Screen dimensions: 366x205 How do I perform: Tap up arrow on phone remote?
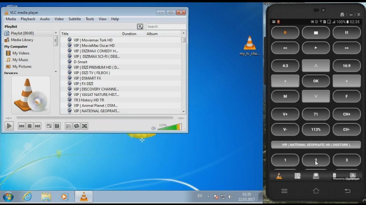316,65
